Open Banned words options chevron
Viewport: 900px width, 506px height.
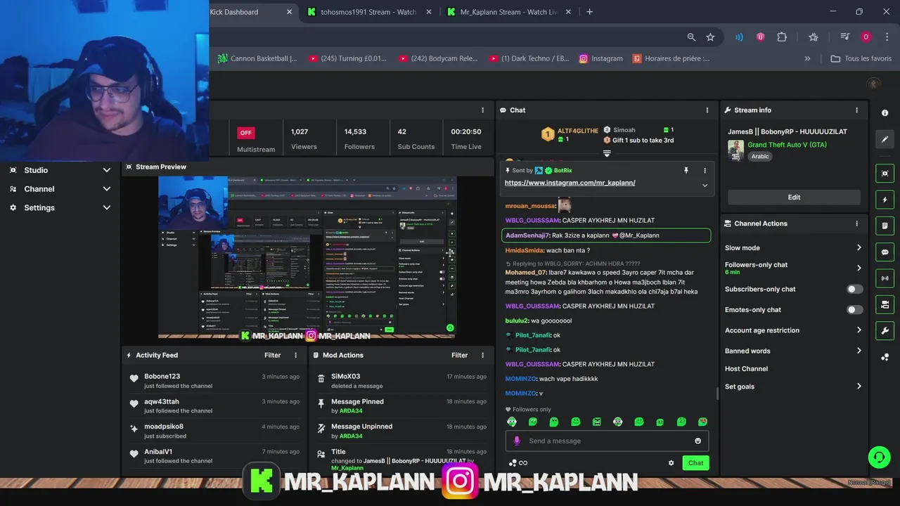pyautogui.click(x=859, y=350)
